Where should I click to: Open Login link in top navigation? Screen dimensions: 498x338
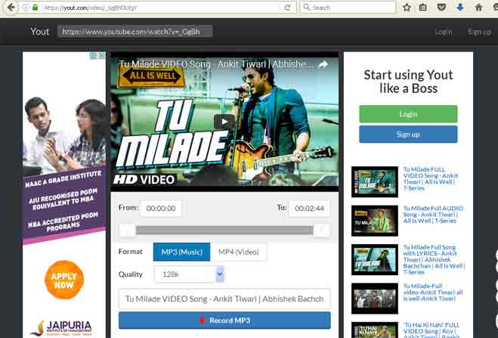(x=444, y=32)
